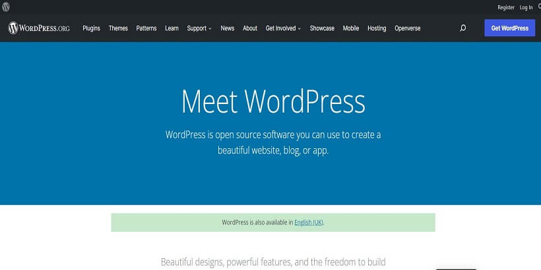The image size is (541, 270).
Task: Open the Plugins menu item
Action: tap(92, 28)
